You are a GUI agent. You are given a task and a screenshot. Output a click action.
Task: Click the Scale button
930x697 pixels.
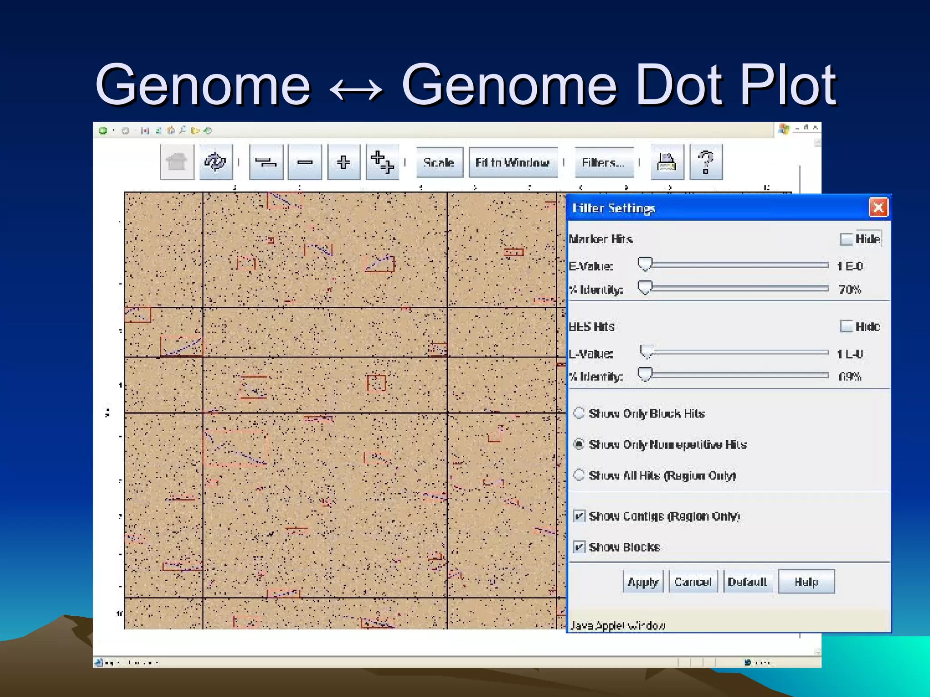coord(439,162)
